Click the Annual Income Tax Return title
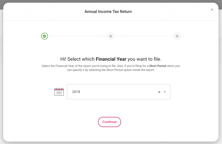 point(108,12)
